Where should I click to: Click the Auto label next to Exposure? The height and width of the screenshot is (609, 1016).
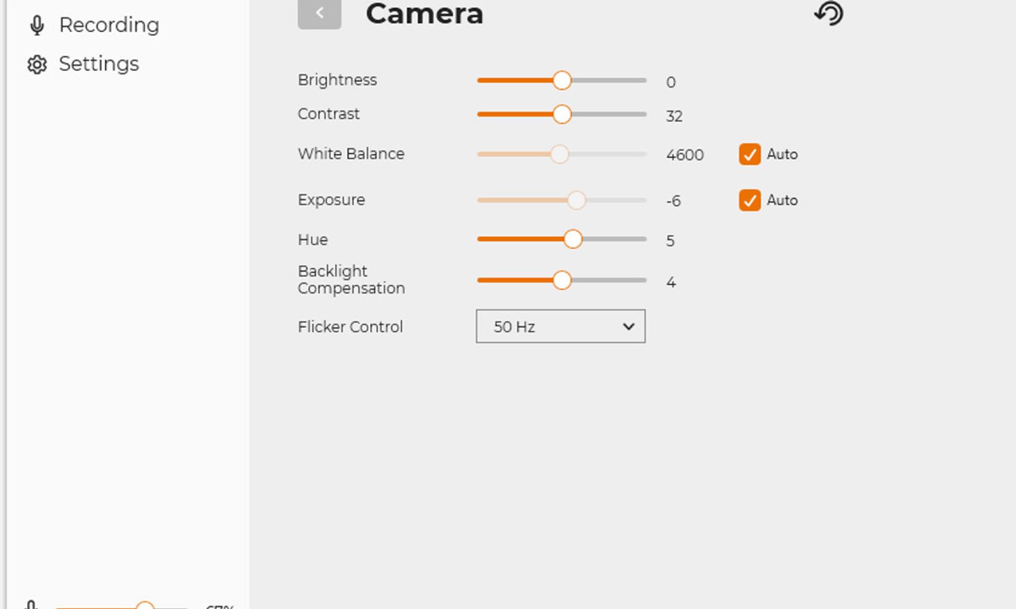(782, 200)
